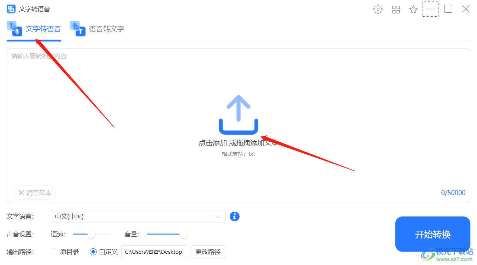The width and height of the screenshot is (477, 265).
Task: Click the 更改路径 button
Action: pos(208,252)
